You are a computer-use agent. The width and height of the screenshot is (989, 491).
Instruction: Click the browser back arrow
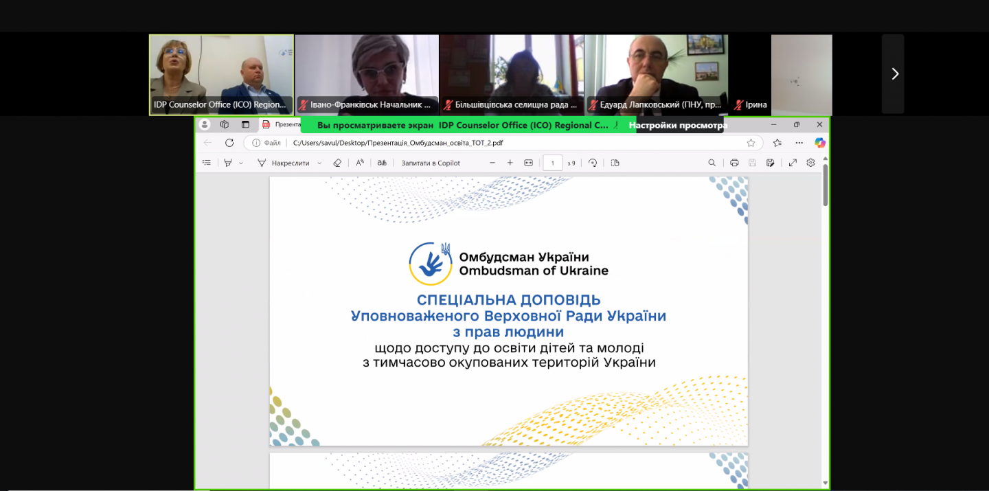click(x=208, y=143)
